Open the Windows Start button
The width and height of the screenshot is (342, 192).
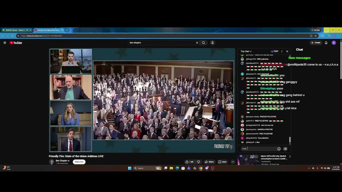(130, 168)
